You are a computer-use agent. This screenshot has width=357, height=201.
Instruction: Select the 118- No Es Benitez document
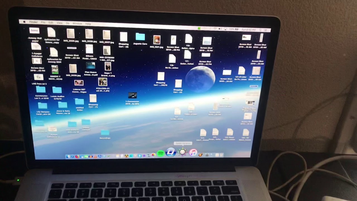tap(172, 61)
